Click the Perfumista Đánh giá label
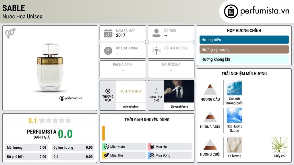 click(42, 134)
